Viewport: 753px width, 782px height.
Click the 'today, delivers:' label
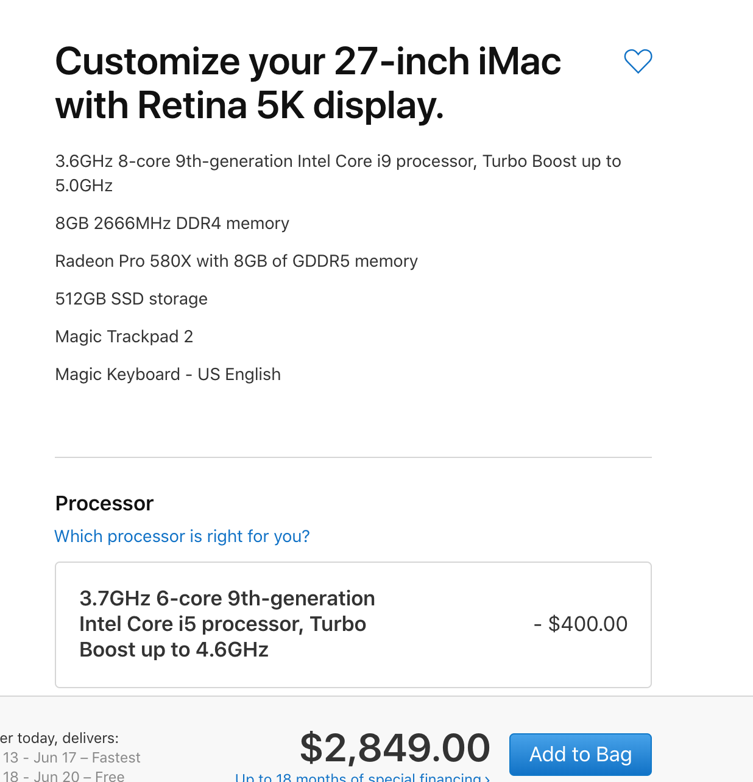(68, 738)
